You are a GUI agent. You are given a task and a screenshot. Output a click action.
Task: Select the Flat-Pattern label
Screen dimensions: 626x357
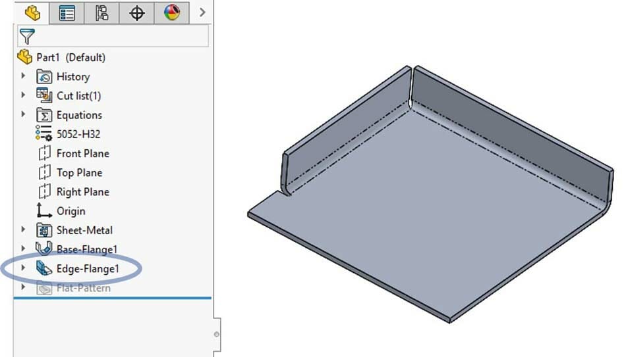coord(84,288)
